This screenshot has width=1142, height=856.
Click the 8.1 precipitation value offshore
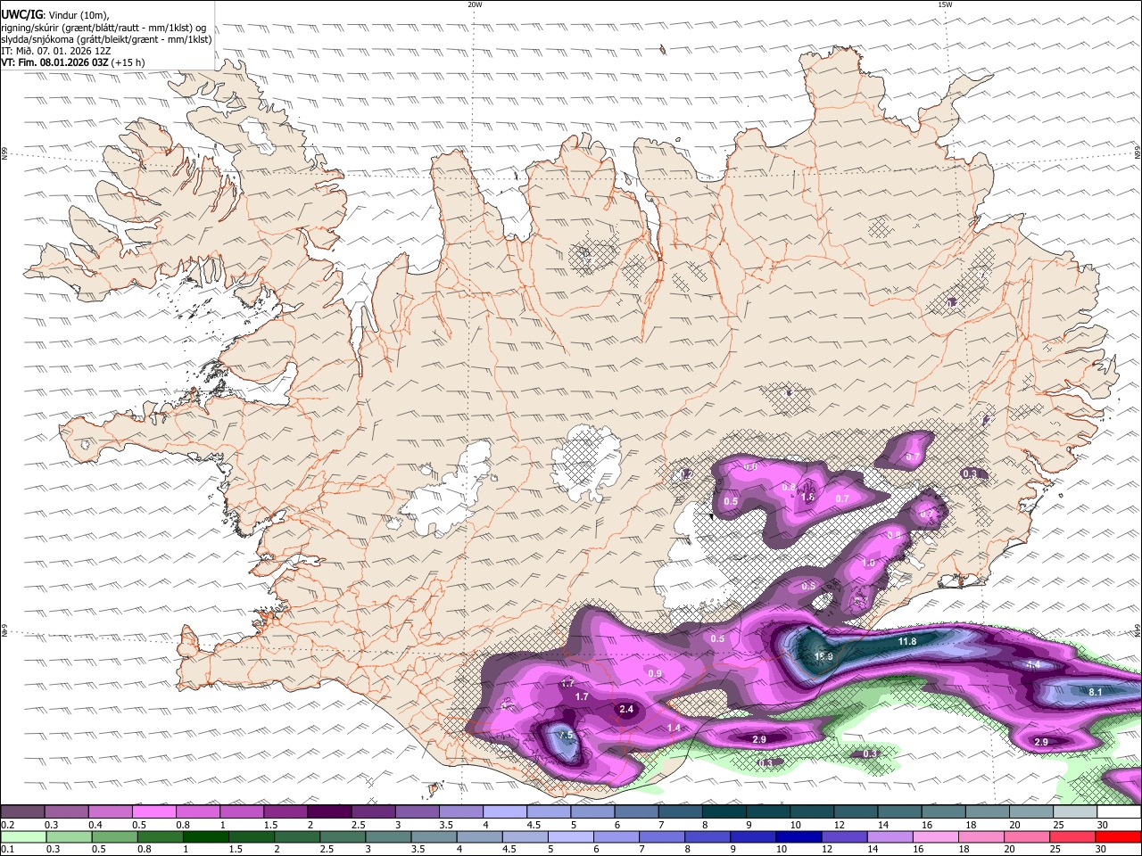tap(1096, 692)
